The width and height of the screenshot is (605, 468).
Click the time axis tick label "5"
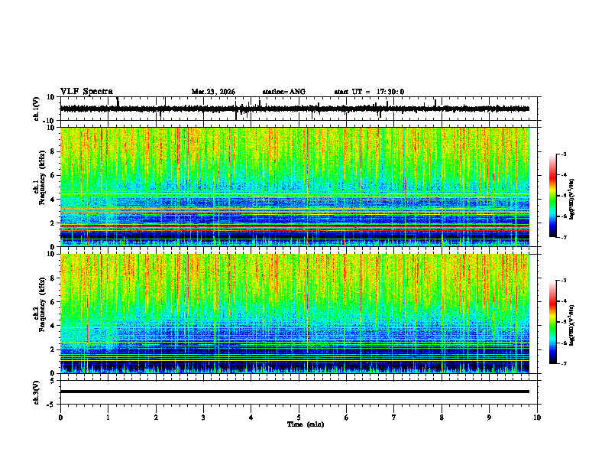point(299,418)
